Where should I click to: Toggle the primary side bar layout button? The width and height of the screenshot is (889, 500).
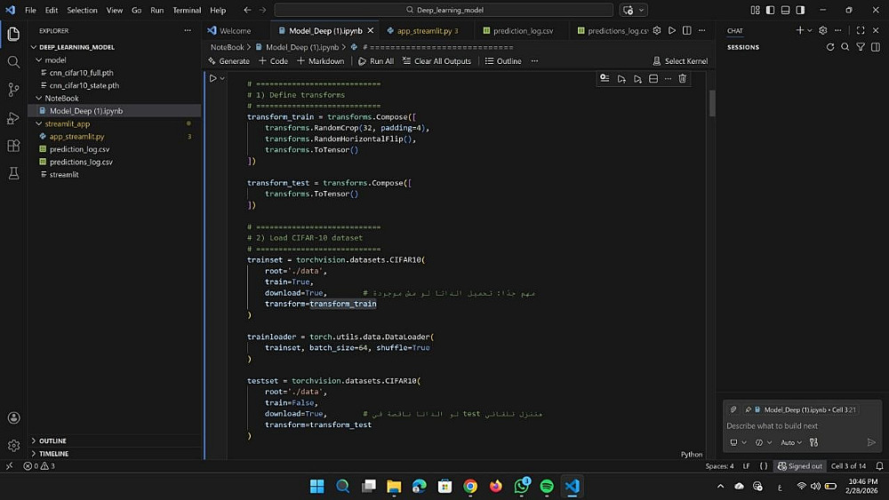[769, 10]
